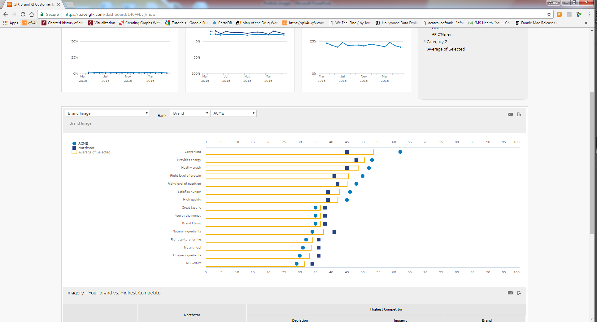This screenshot has width=597, height=322.
Task: Open the We Feel Fine bookmark
Action: coord(350,23)
